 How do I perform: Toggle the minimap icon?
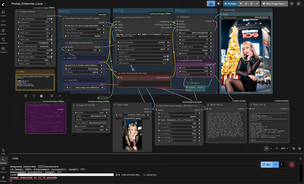(294, 148)
